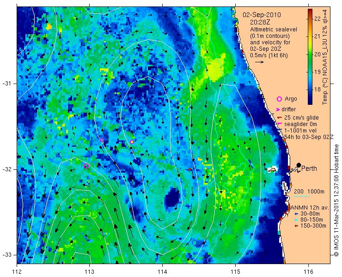This screenshot has width=342, height=277.
Task: Click the '22' colorbar tick label
Action: 318,19
